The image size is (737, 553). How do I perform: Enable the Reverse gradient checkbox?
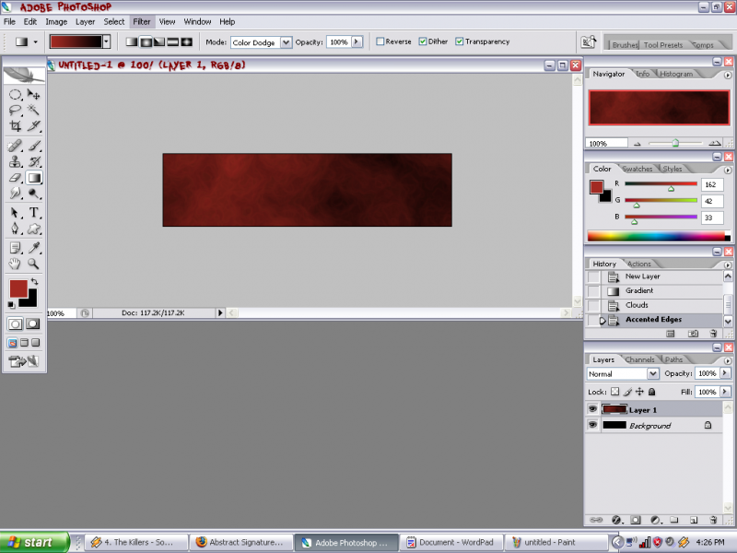pyautogui.click(x=380, y=41)
